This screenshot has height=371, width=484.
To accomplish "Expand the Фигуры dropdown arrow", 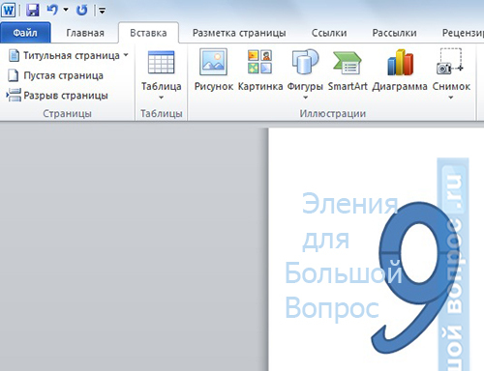I will click(x=305, y=98).
